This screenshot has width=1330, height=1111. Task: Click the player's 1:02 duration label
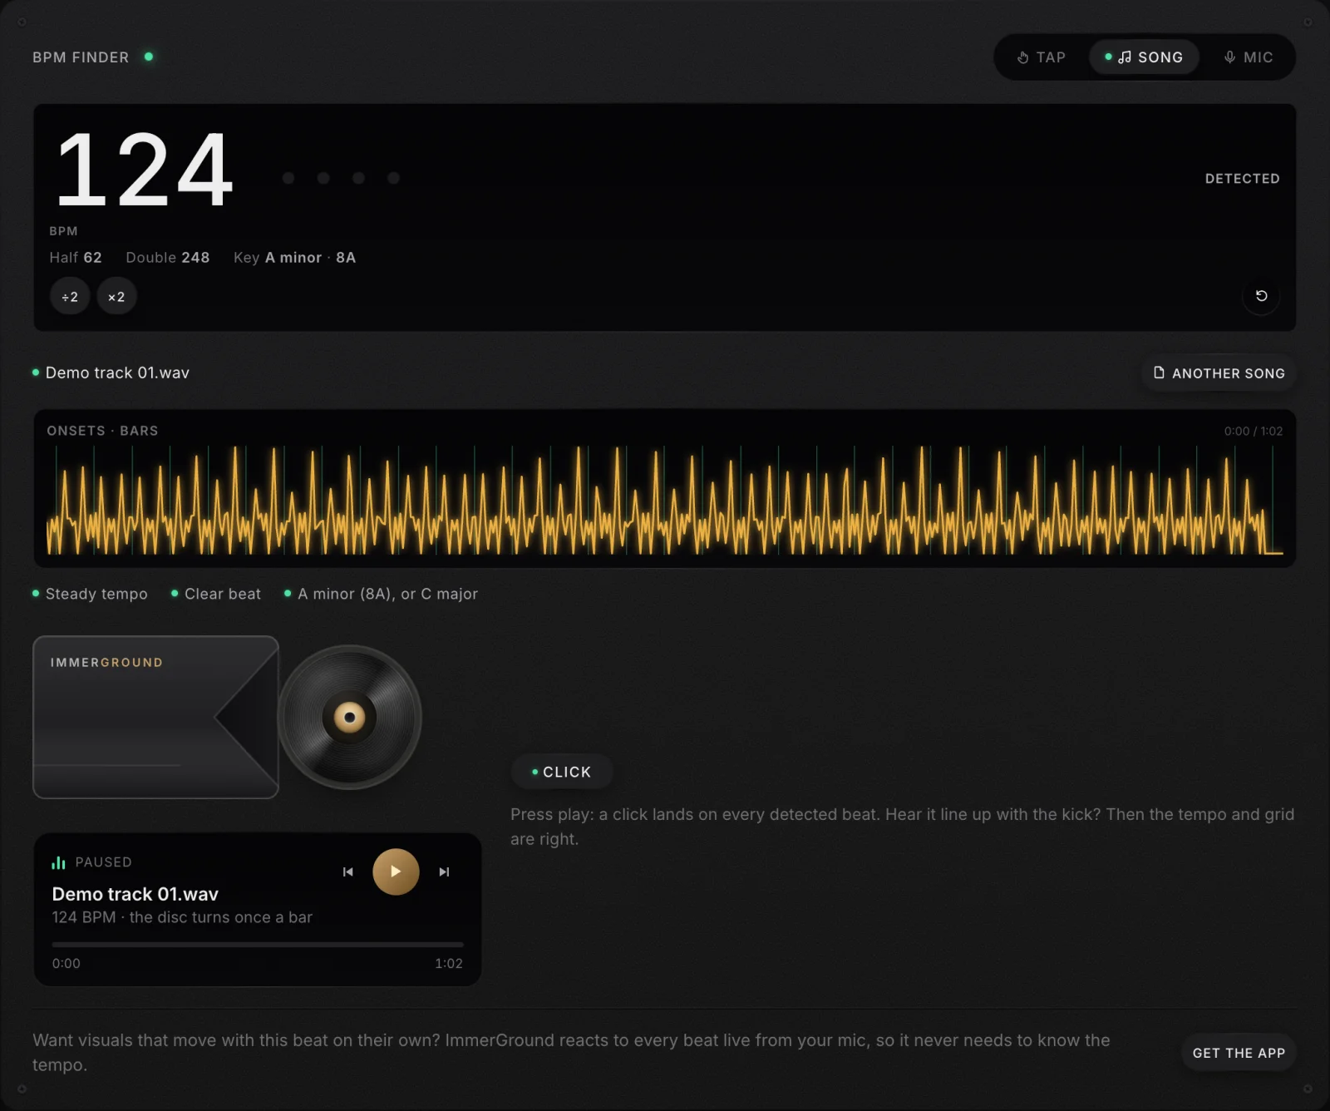point(449,963)
